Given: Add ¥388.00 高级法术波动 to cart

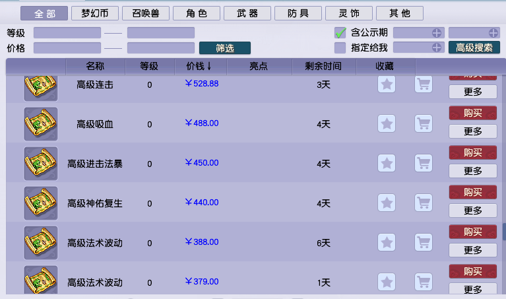Looking at the screenshot, I should pos(424,242).
